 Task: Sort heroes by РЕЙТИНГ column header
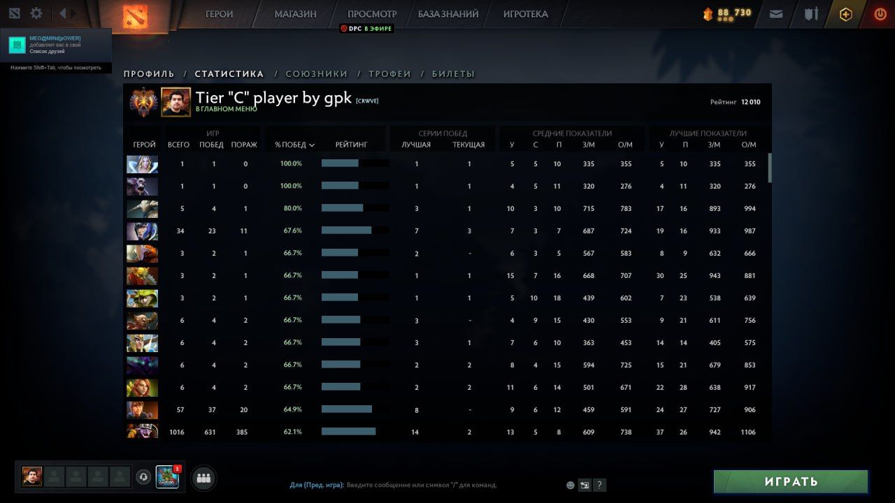coord(351,145)
